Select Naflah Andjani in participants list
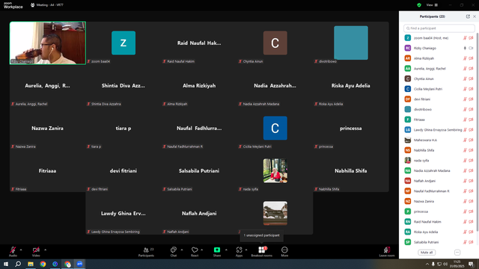 tap(439, 181)
